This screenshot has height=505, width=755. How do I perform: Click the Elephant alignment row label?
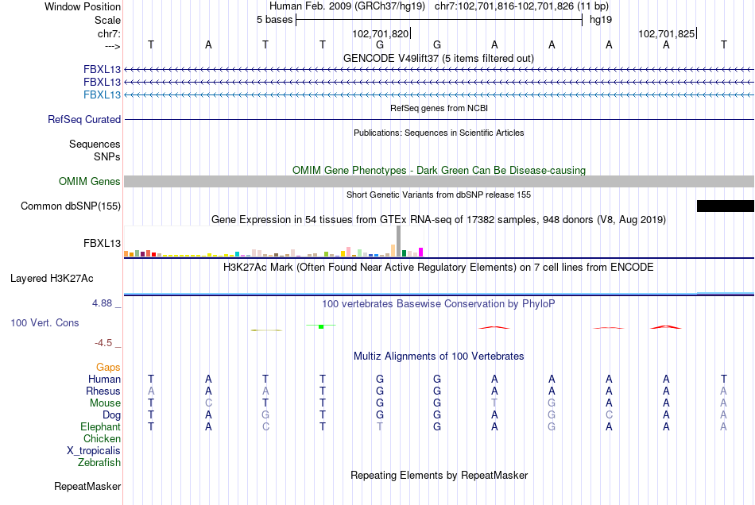[x=100, y=427]
